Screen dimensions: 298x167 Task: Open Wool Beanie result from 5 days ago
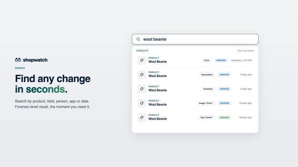pos(195,89)
